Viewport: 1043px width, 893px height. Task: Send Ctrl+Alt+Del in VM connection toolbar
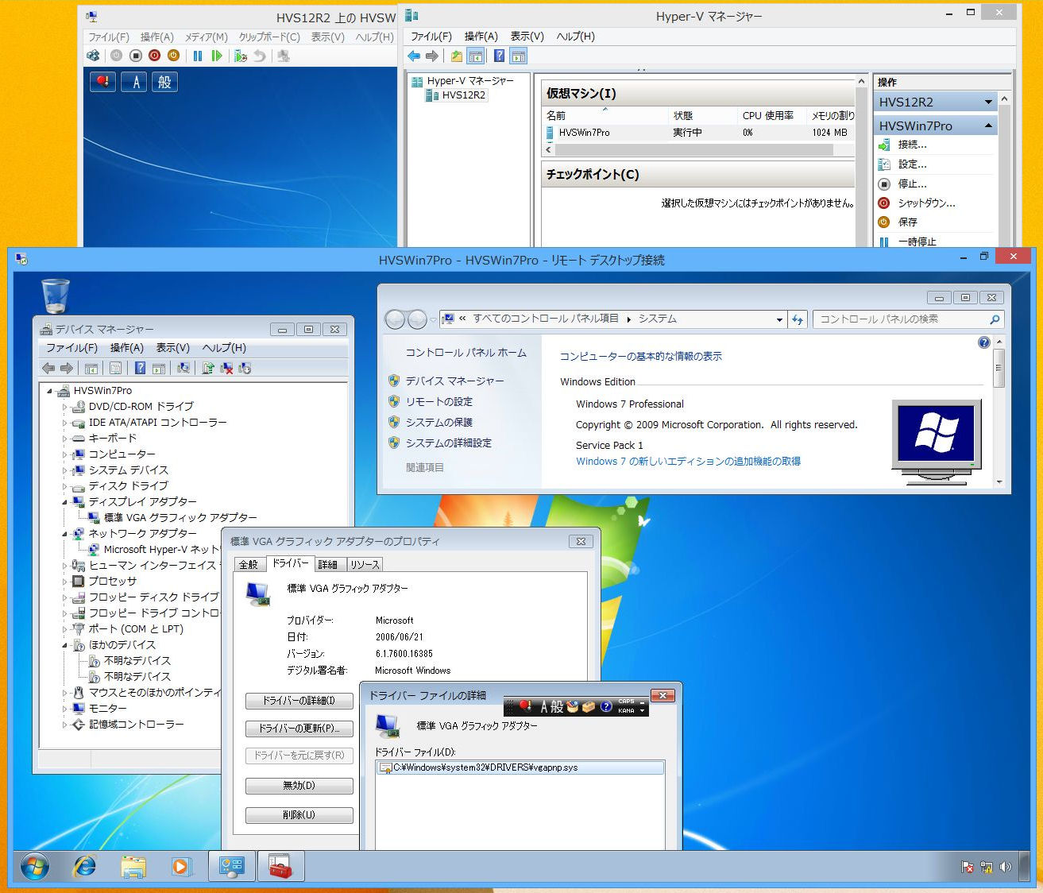[x=94, y=56]
